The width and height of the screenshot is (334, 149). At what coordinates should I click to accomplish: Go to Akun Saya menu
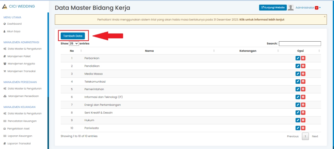[12, 31]
